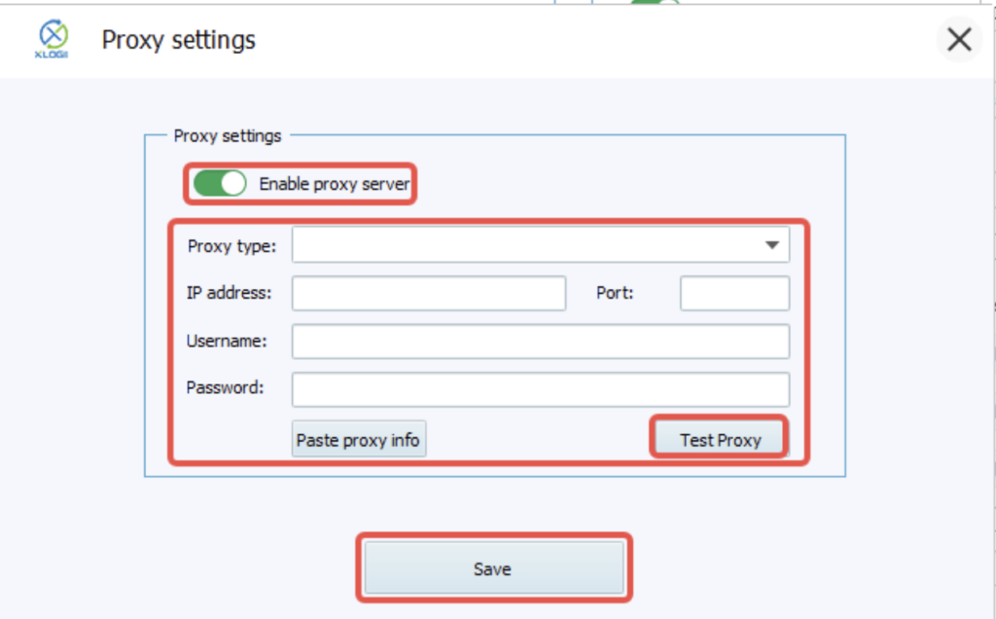Image resolution: width=996 pixels, height=619 pixels.
Task: Click the "Username:" label
Action: (x=226, y=342)
